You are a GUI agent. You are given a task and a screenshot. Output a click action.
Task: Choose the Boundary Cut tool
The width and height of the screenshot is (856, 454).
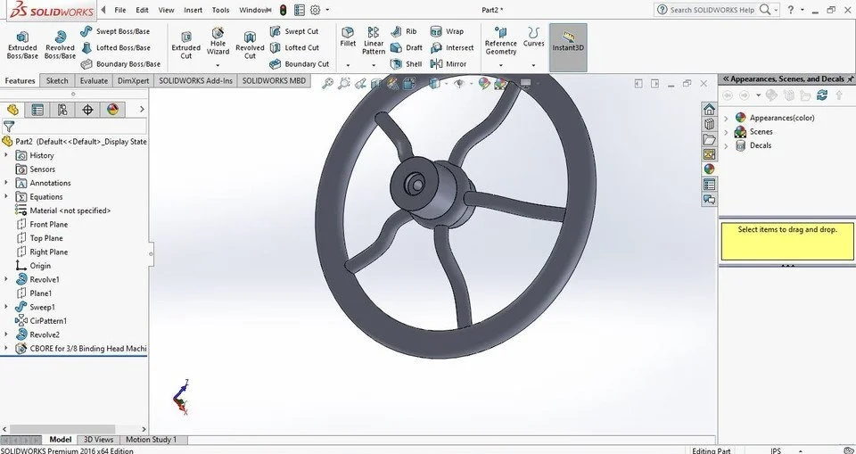coord(300,64)
